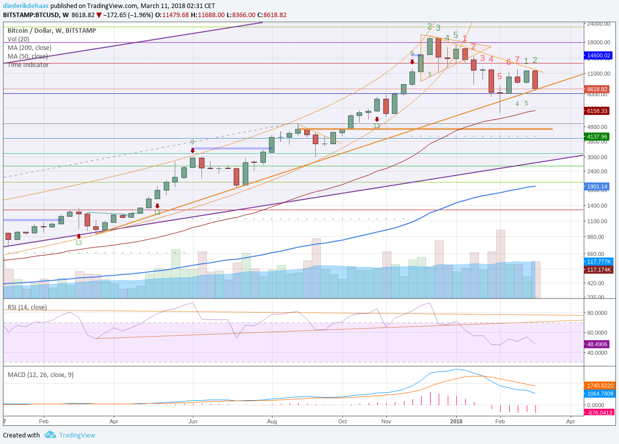619x444 pixels.
Task: Click the 18000.00 price axis tick
Action: (599, 42)
